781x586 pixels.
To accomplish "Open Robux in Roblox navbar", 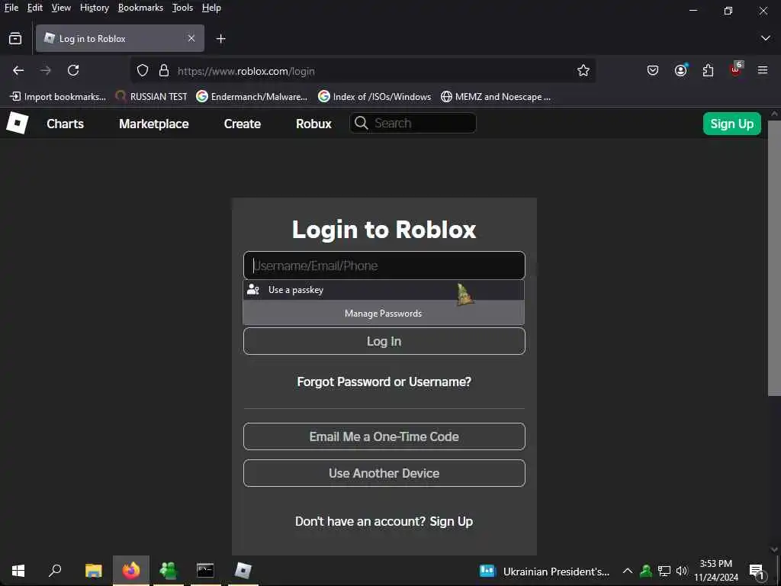I will point(313,124).
